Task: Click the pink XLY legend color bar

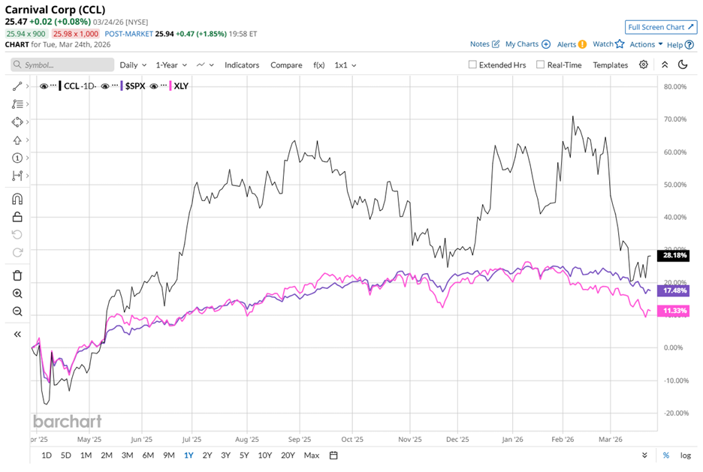Action: point(170,86)
